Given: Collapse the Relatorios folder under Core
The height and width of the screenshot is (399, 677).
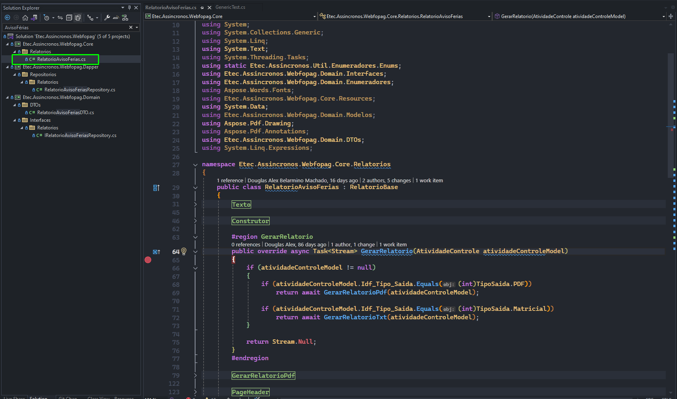Looking at the screenshot, I should (14, 52).
